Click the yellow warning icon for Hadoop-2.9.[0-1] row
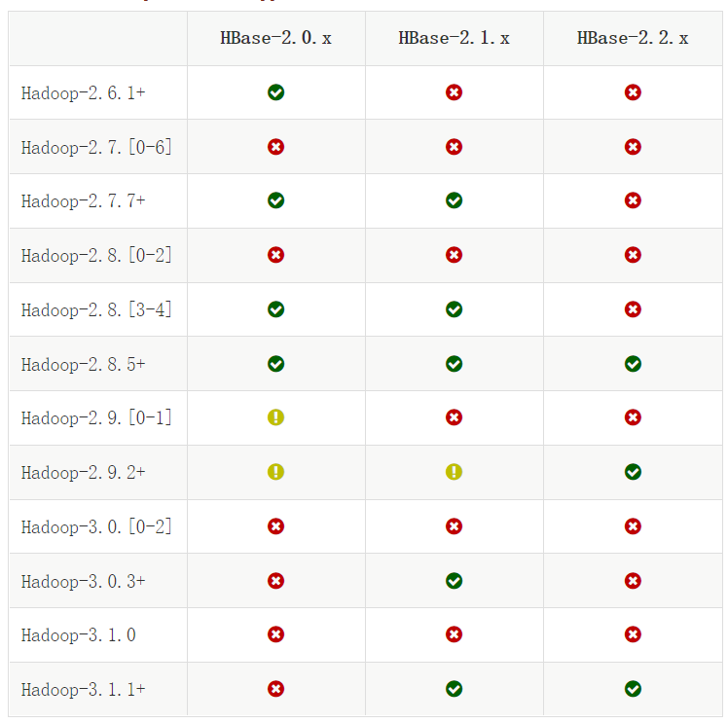The image size is (728, 723). coord(275,417)
